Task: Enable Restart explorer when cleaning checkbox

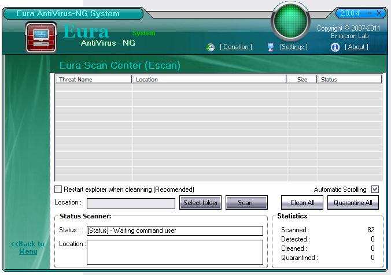Action: tap(58, 189)
